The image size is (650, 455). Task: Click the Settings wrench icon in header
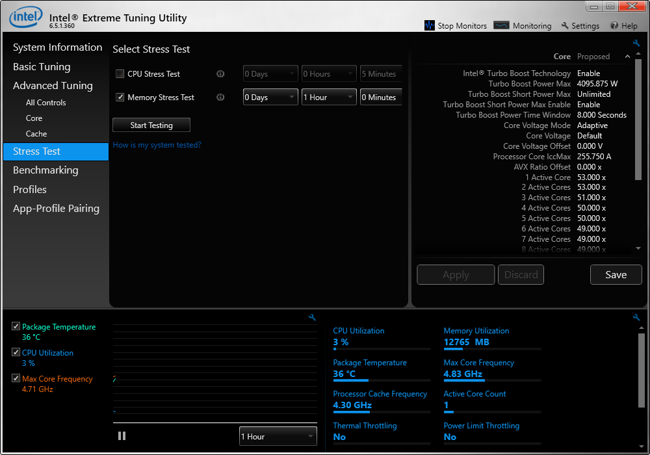pyautogui.click(x=565, y=25)
